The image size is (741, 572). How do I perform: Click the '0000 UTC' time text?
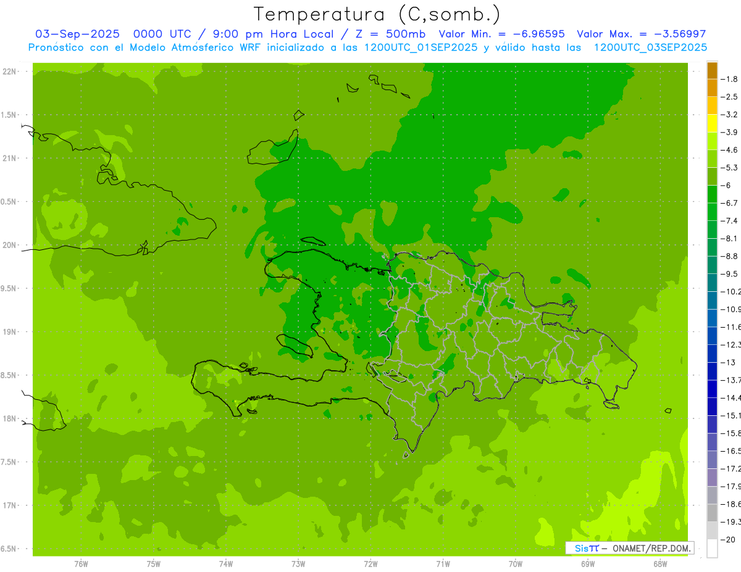(162, 34)
